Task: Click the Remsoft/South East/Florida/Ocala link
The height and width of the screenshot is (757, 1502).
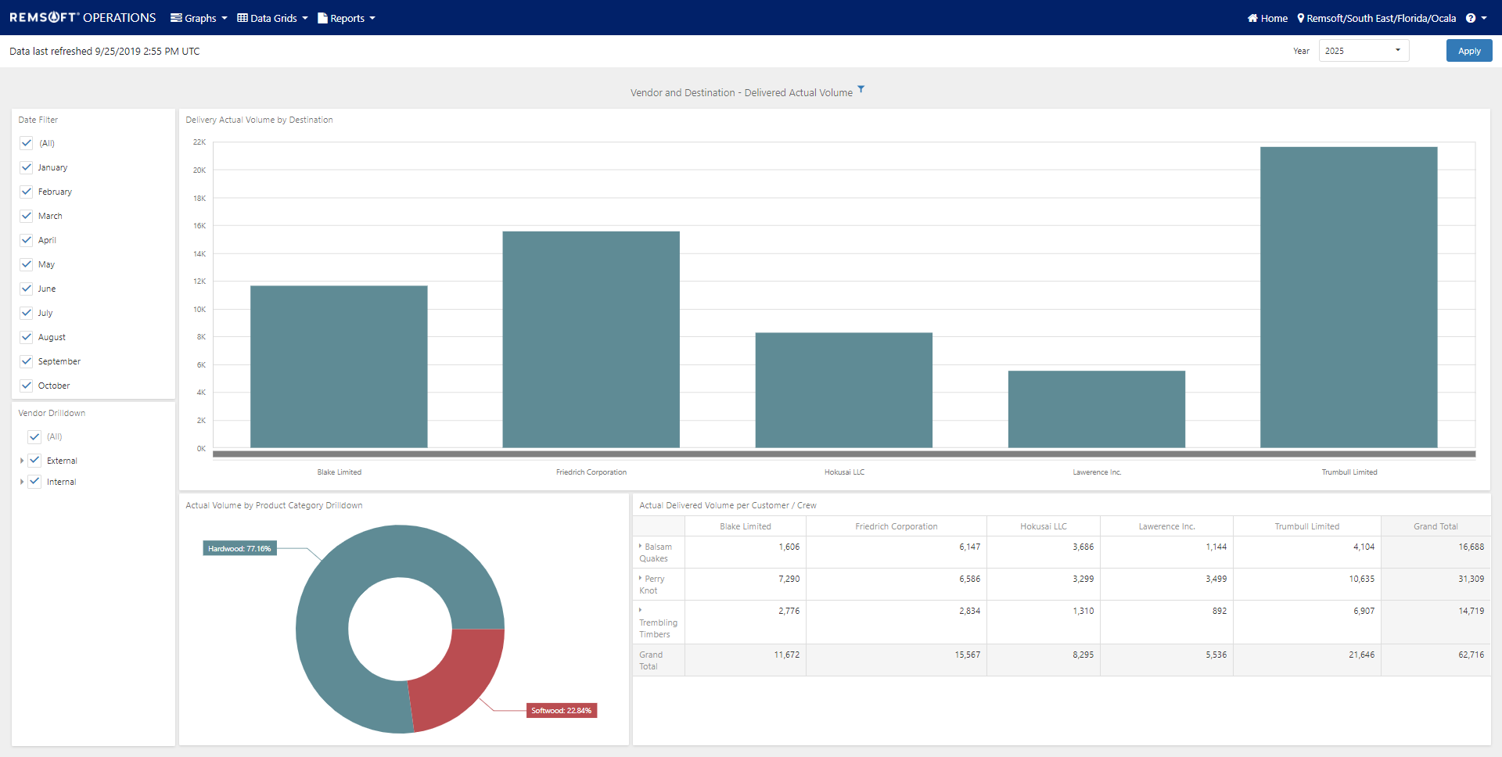Action: coord(1382,18)
